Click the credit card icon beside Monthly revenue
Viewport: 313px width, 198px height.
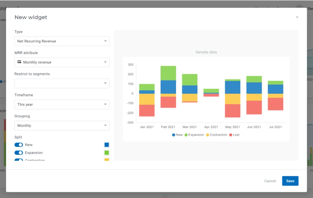[x=19, y=62]
